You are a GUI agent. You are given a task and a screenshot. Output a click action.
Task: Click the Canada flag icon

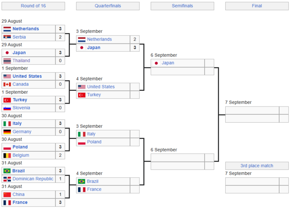tap(7, 84)
